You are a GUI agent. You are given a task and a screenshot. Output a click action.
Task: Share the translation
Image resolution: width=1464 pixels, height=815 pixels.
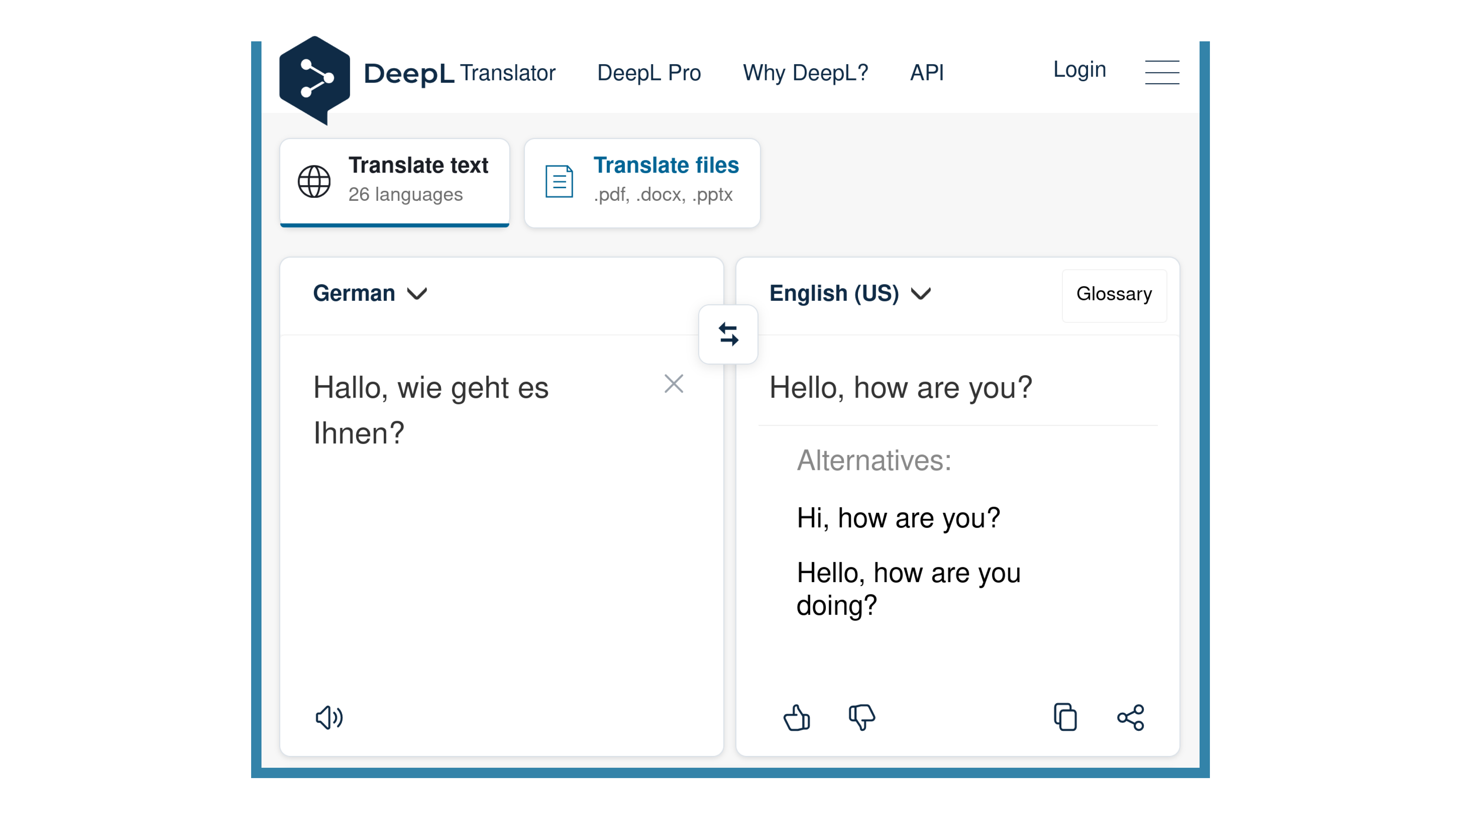tap(1131, 717)
